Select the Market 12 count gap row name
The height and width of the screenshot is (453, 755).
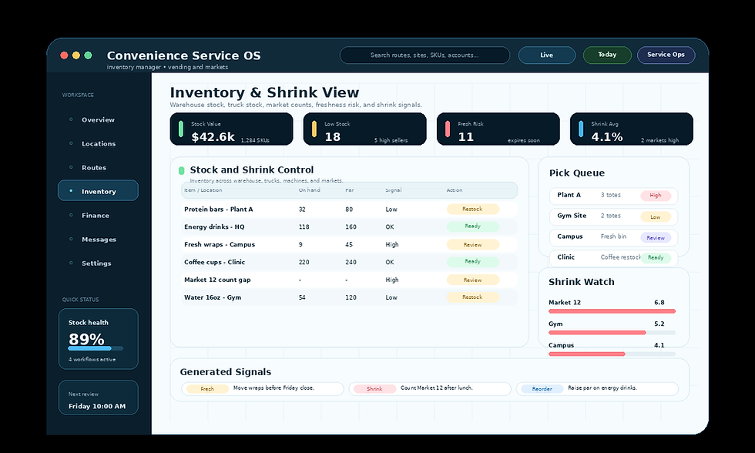click(x=217, y=280)
